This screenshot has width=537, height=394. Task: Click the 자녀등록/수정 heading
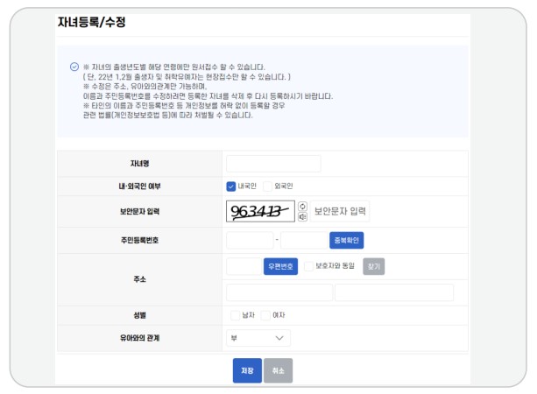coord(91,22)
